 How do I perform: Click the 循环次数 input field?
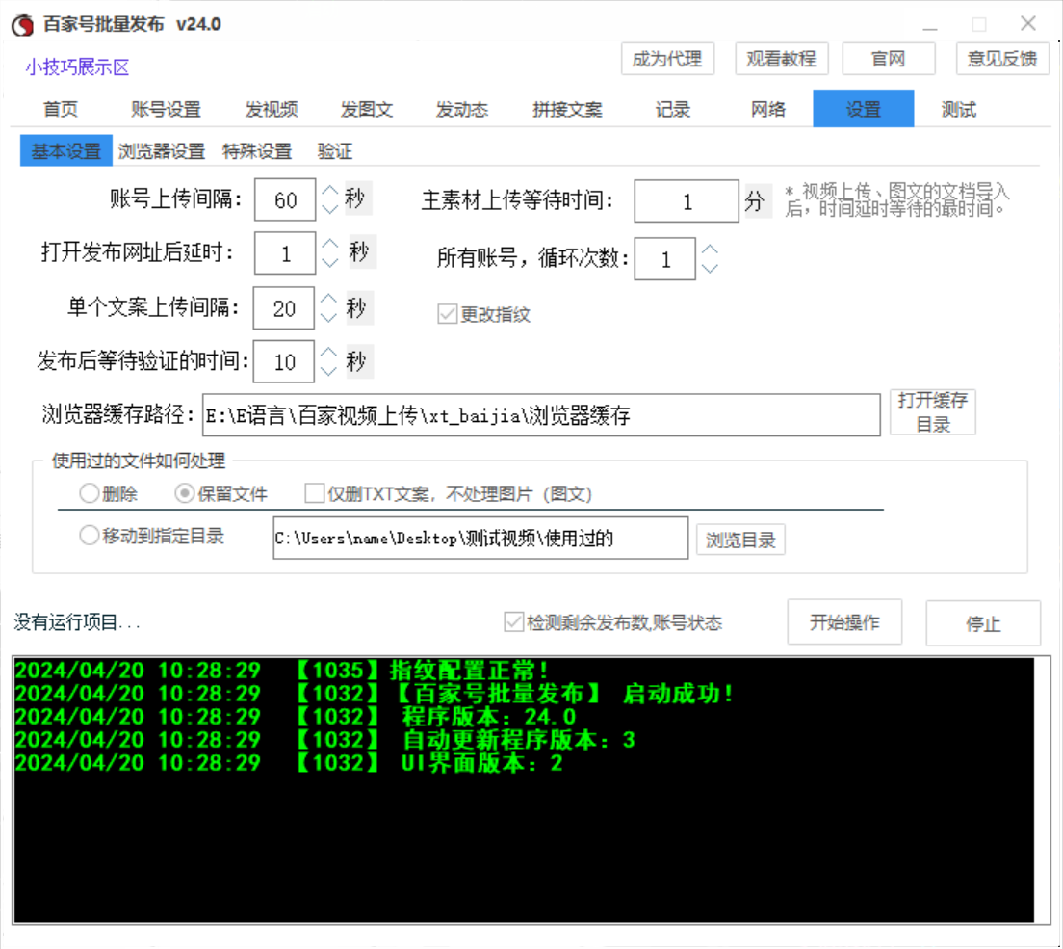coord(664,258)
